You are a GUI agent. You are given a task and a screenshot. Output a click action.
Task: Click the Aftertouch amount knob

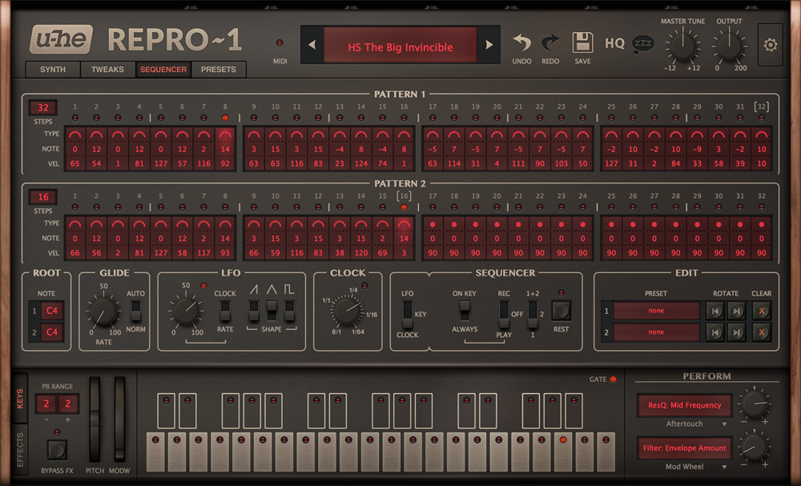(755, 404)
